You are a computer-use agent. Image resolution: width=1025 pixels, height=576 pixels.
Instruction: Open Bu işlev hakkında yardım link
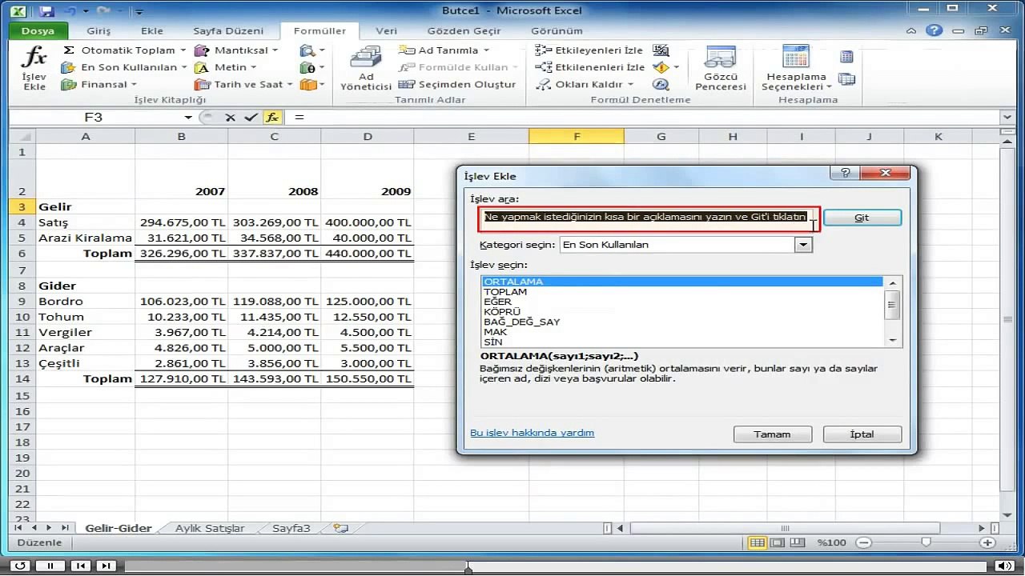(532, 433)
